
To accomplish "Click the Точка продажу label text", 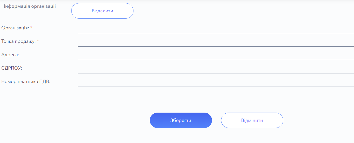I will click(x=18, y=41).
